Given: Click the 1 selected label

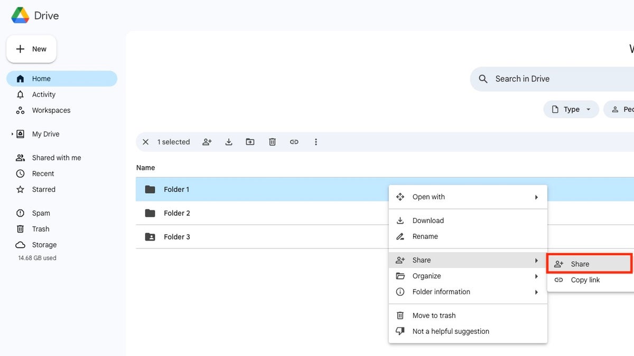Looking at the screenshot, I should [x=173, y=142].
